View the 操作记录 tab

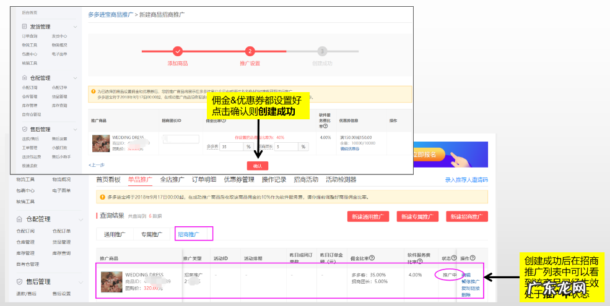[274, 180]
